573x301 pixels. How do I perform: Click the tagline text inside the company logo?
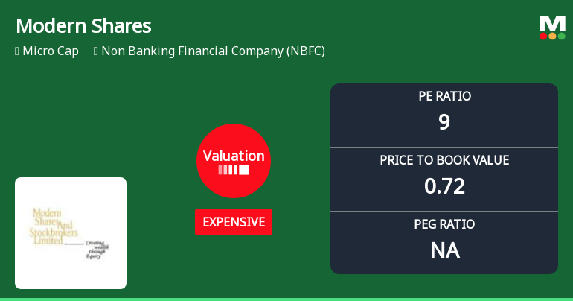pos(98,247)
